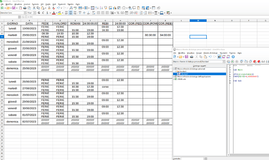Click the Print icon in Basic IDE
This screenshot has height=160, width=269.
[192, 57]
